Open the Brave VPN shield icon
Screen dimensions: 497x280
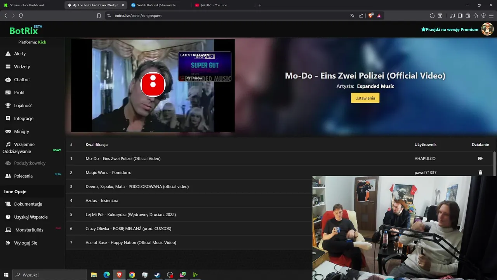click(483, 16)
